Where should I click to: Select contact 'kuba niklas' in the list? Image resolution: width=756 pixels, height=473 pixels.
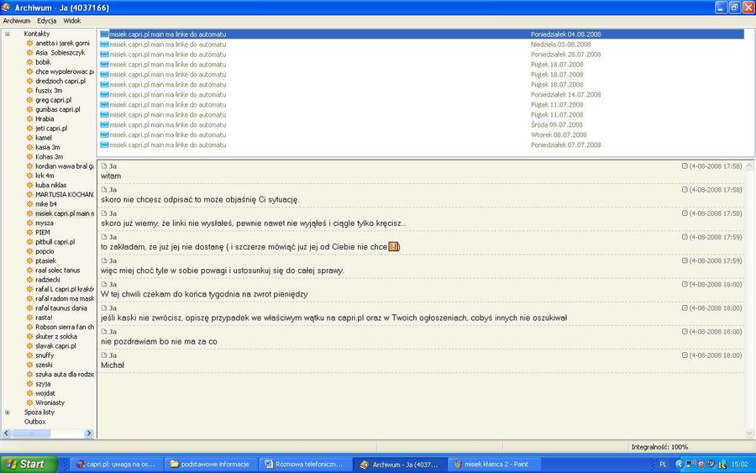pos(50,185)
